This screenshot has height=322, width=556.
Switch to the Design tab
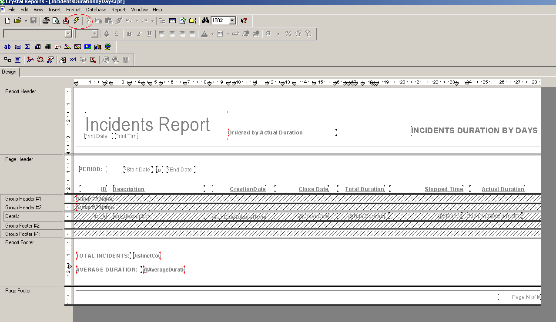pyautogui.click(x=9, y=72)
